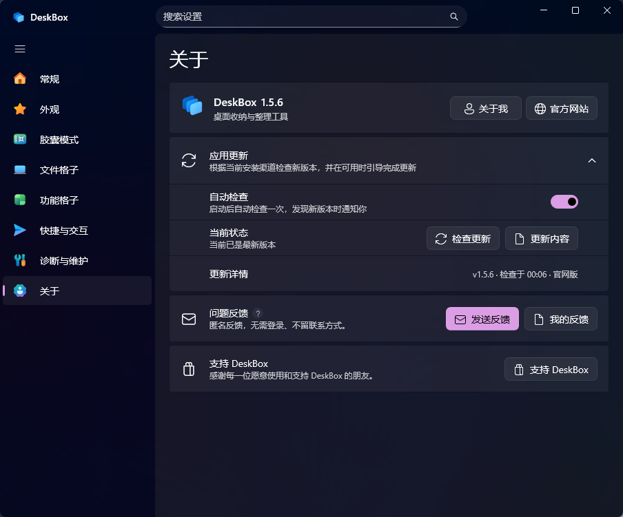Click the orange house icon for 常规
Image resolution: width=623 pixels, height=517 pixels.
click(20, 78)
